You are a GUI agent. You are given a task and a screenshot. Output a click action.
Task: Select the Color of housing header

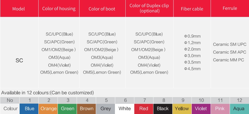pos(59,9)
